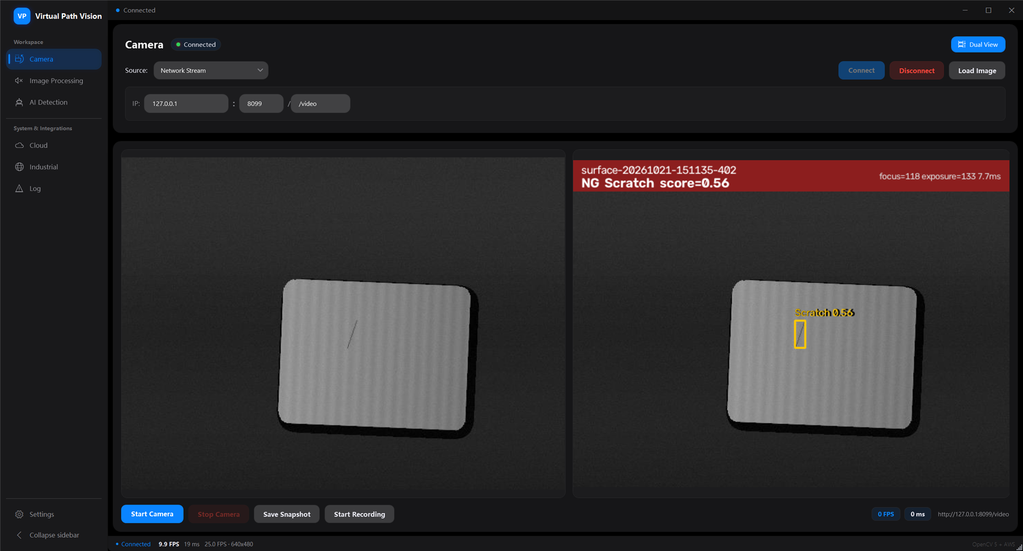Click the Dual View layout icon
Viewport: 1023px width, 551px height.
click(962, 45)
